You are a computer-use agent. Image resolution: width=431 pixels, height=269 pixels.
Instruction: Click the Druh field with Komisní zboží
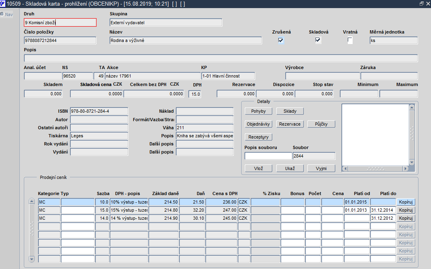pos(60,23)
